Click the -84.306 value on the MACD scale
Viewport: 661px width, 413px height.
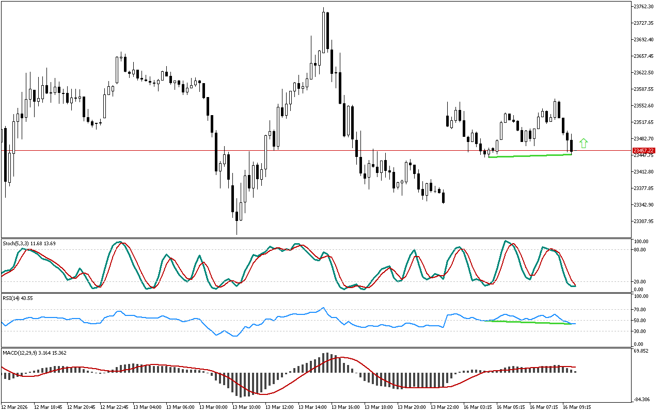click(x=642, y=399)
